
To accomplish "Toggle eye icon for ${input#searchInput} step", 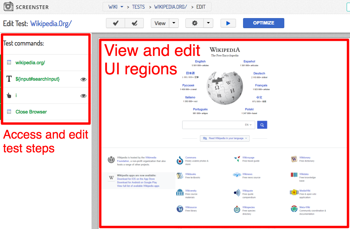I will [x=83, y=79].
